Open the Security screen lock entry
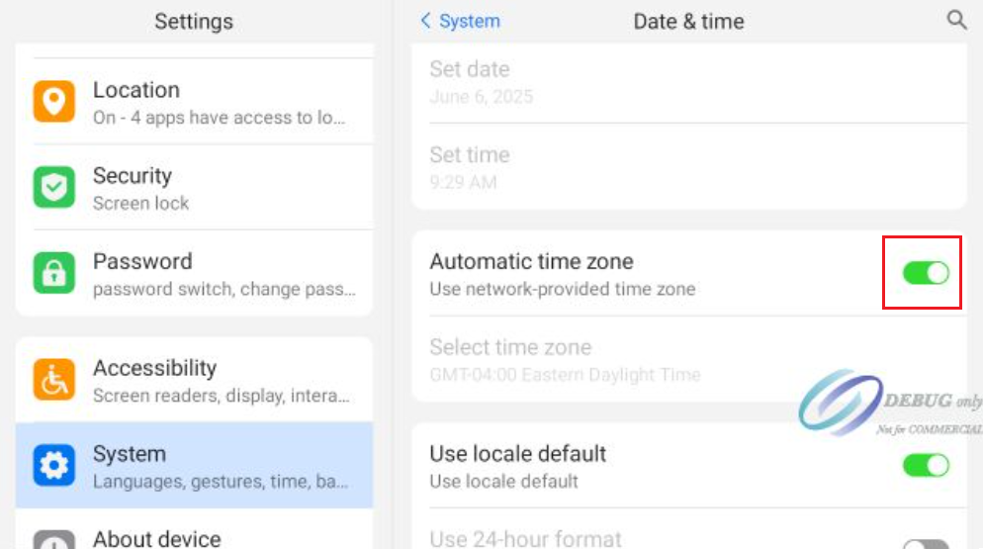 [x=220, y=188]
